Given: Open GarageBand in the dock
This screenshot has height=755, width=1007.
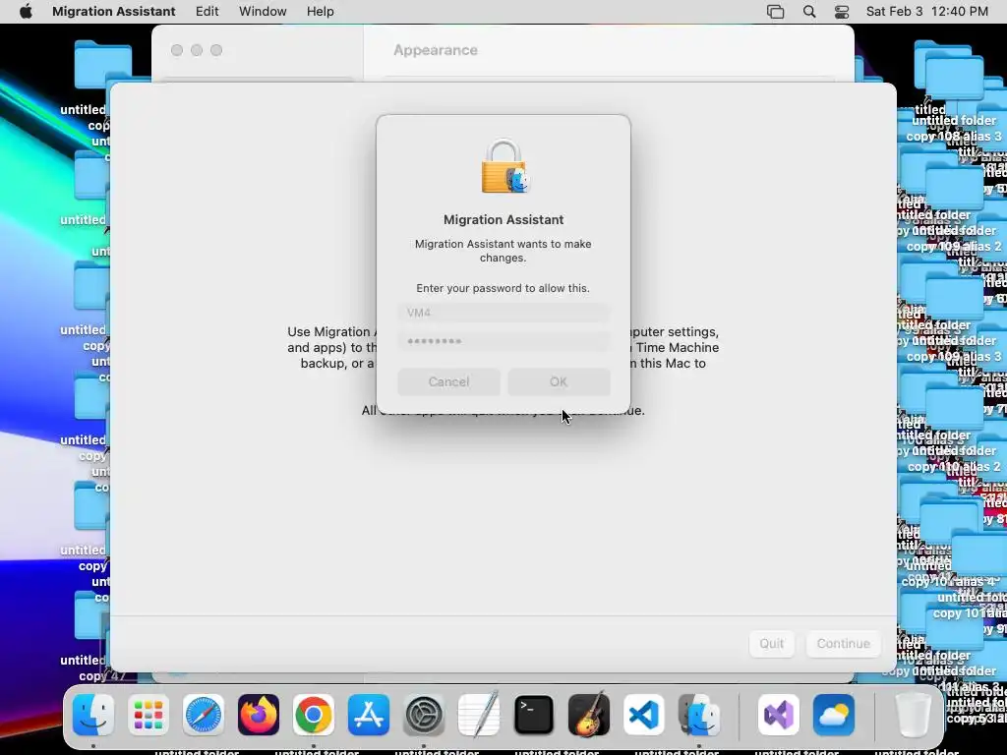Looking at the screenshot, I should click(x=589, y=715).
